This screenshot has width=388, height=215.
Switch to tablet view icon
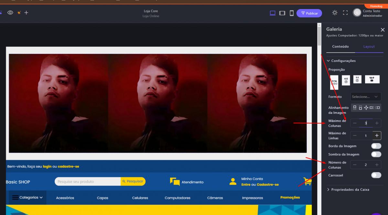pos(282,13)
